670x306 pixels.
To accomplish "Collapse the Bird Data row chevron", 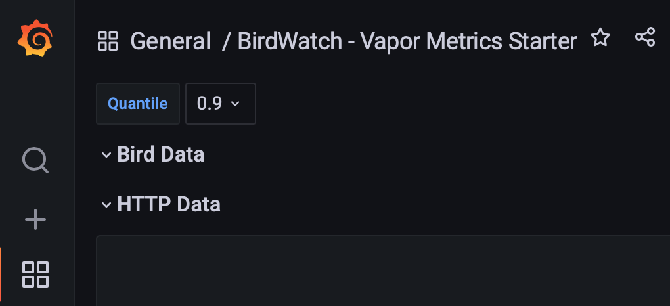I will click(106, 155).
